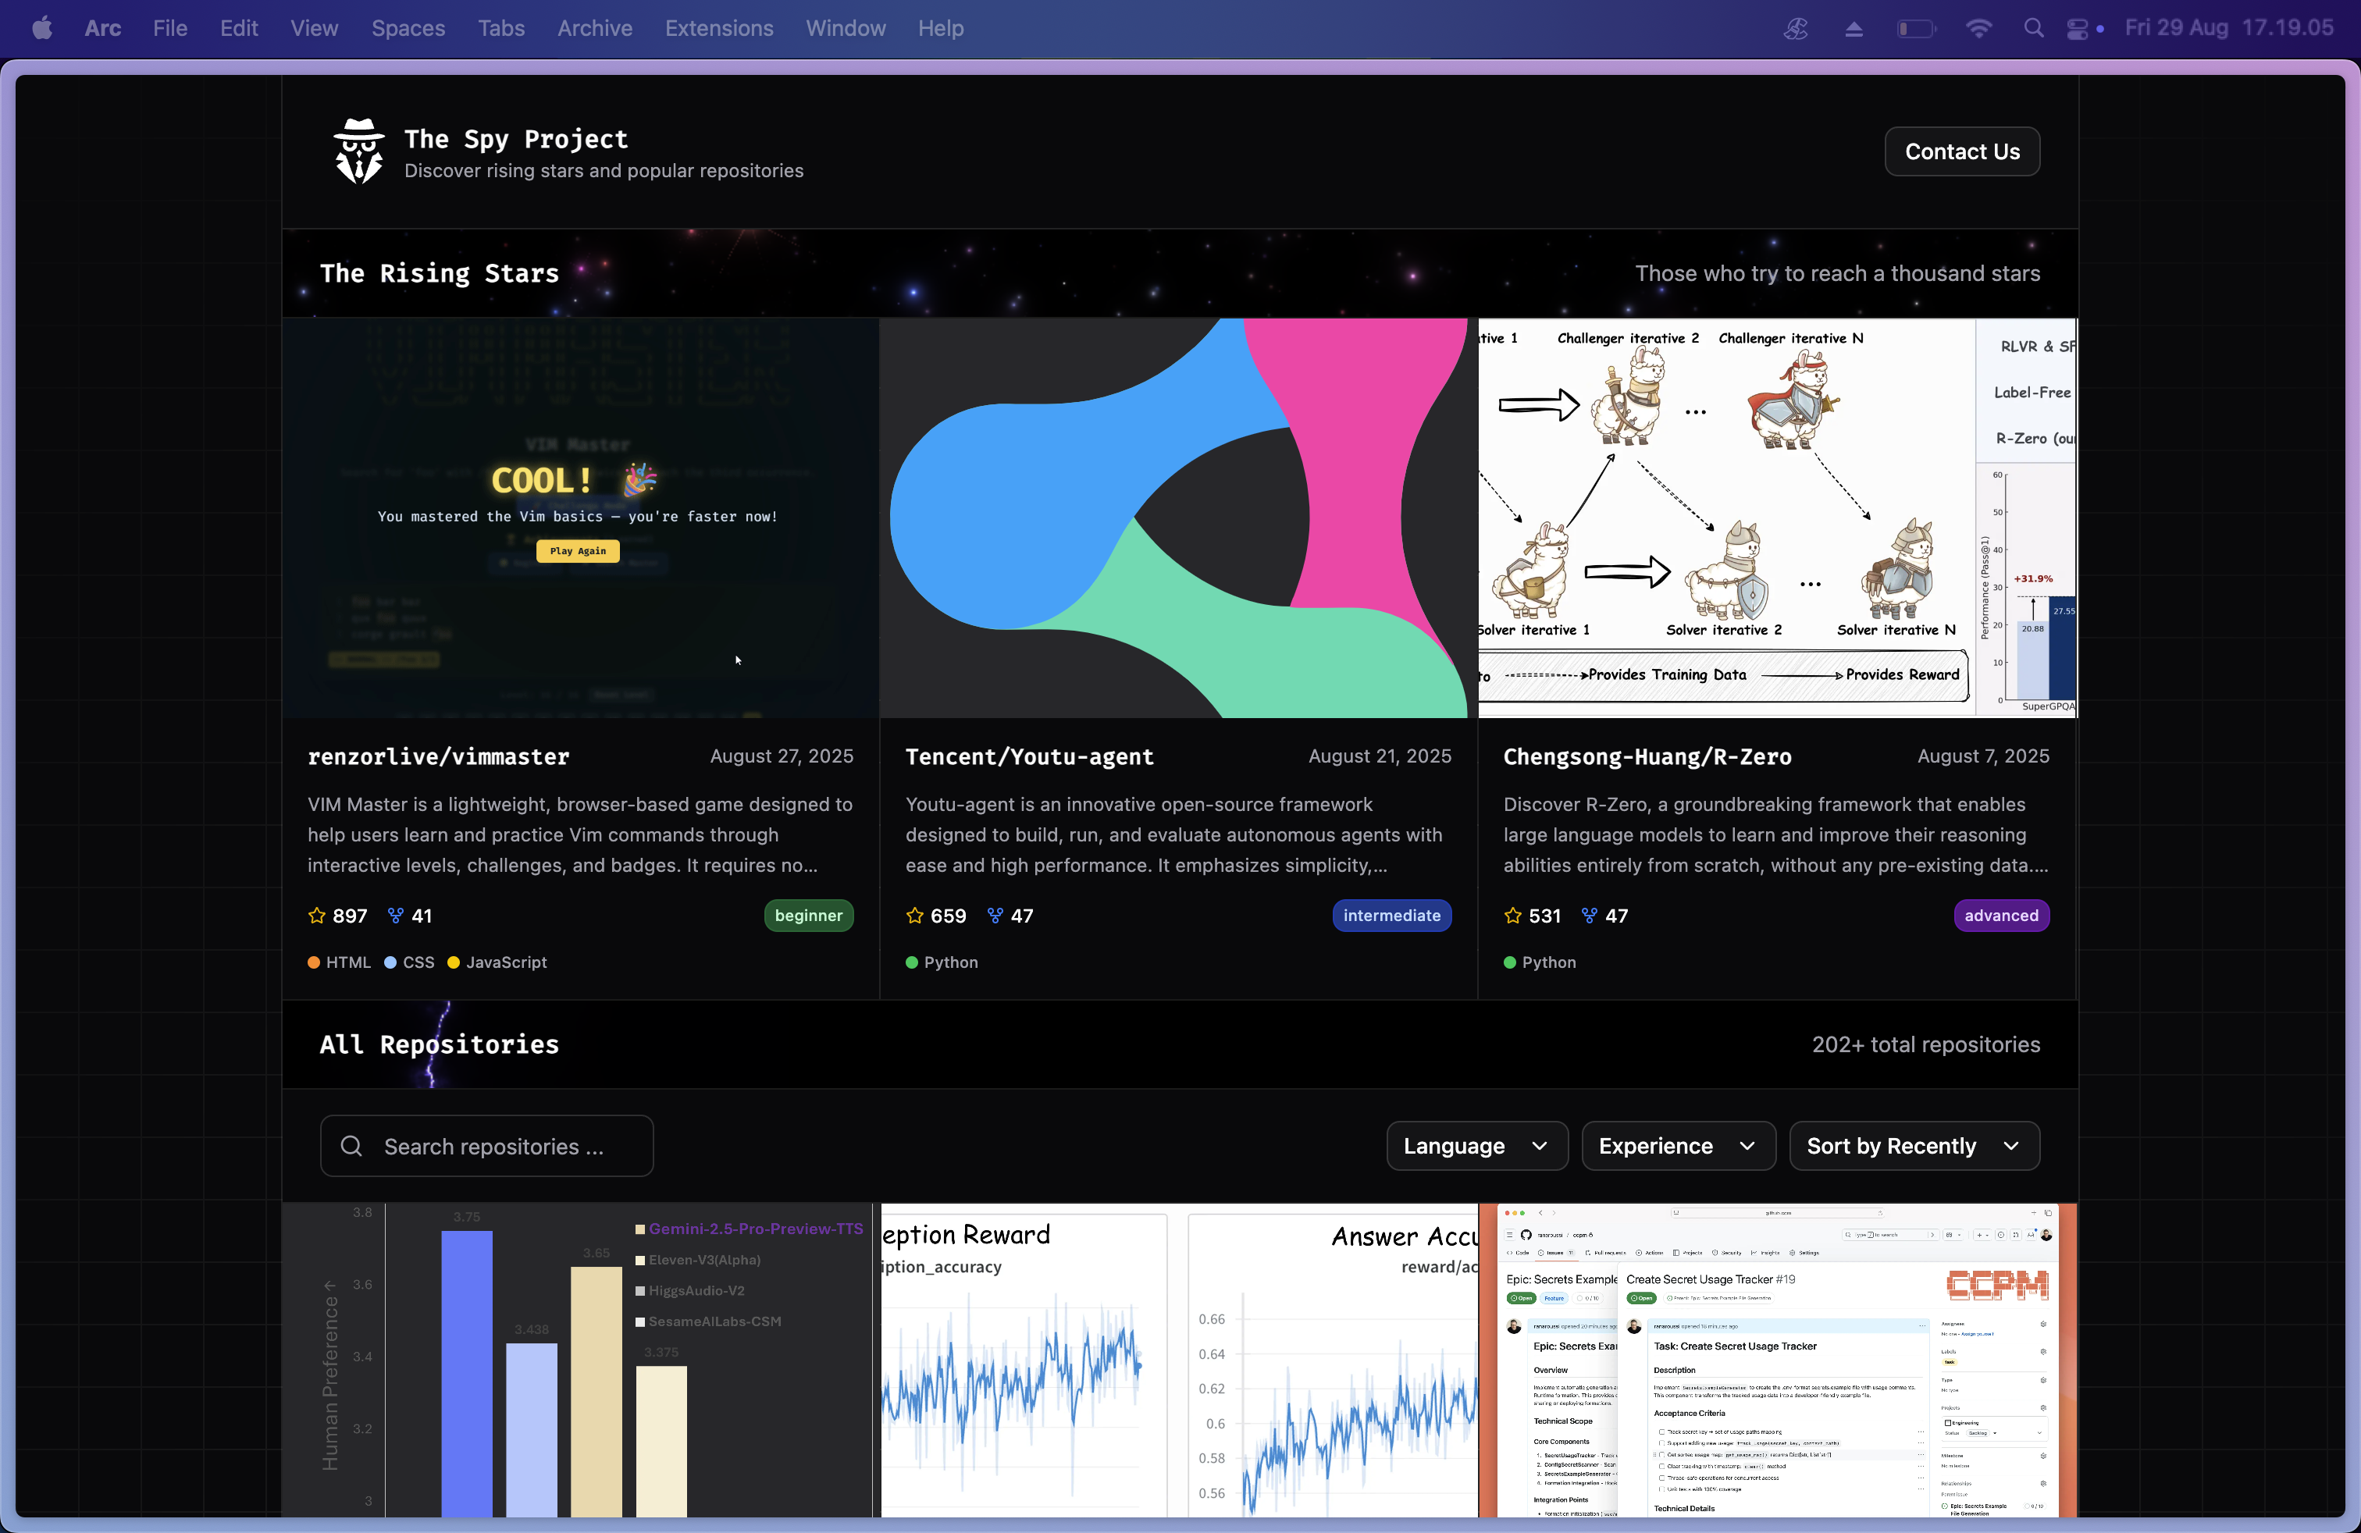The image size is (2361, 1533).
Task: Click the beginner badge on vimmaster card
Action: pyautogui.click(x=809, y=916)
